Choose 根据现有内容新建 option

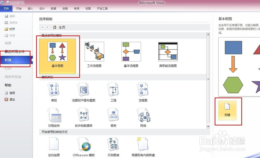click(x=143, y=147)
